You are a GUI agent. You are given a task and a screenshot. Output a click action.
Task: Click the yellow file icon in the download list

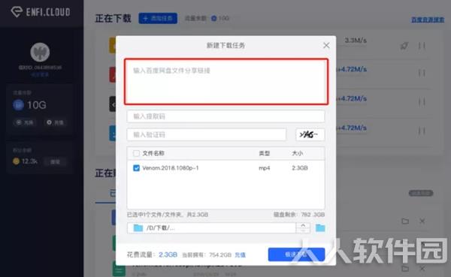coord(113,45)
